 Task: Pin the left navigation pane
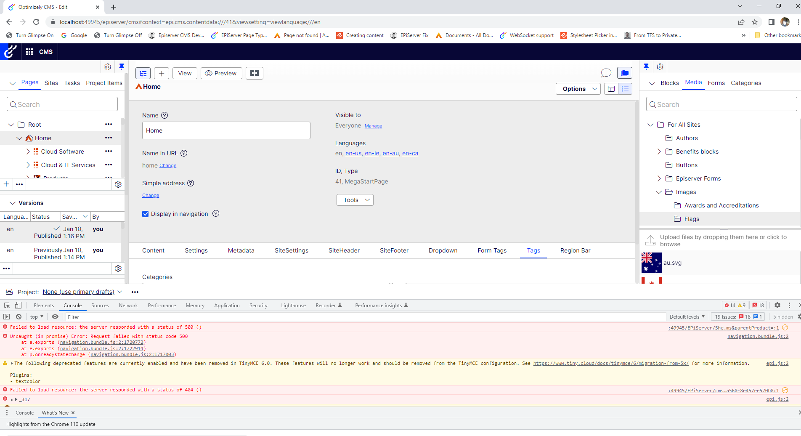click(x=122, y=66)
